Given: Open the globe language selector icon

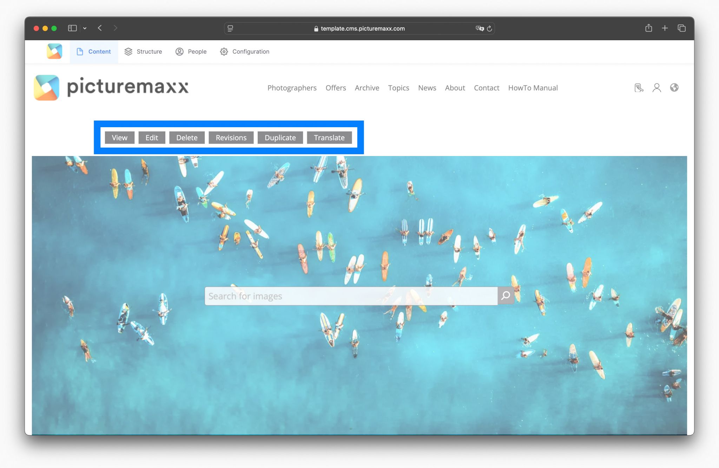Looking at the screenshot, I should pos(674,88).
